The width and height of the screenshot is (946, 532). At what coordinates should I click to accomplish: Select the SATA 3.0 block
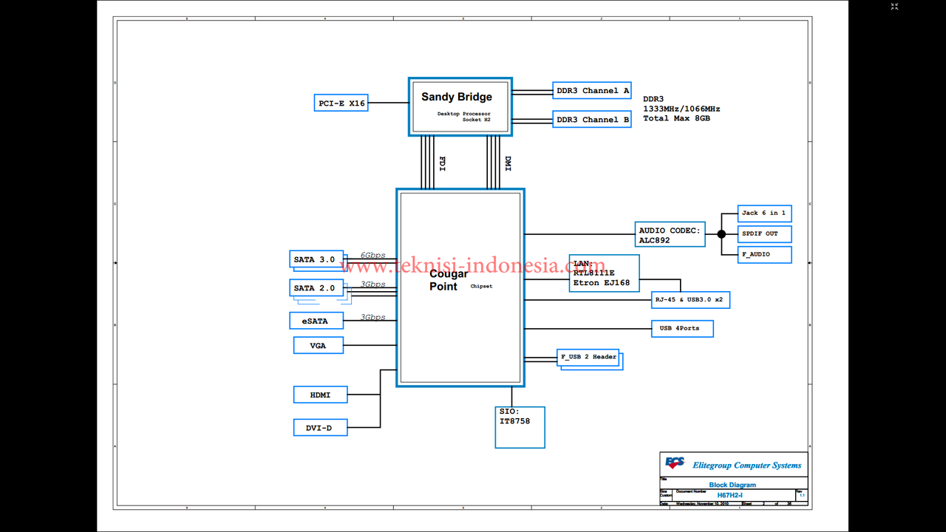pyautogui.click(x=316, y=259)
